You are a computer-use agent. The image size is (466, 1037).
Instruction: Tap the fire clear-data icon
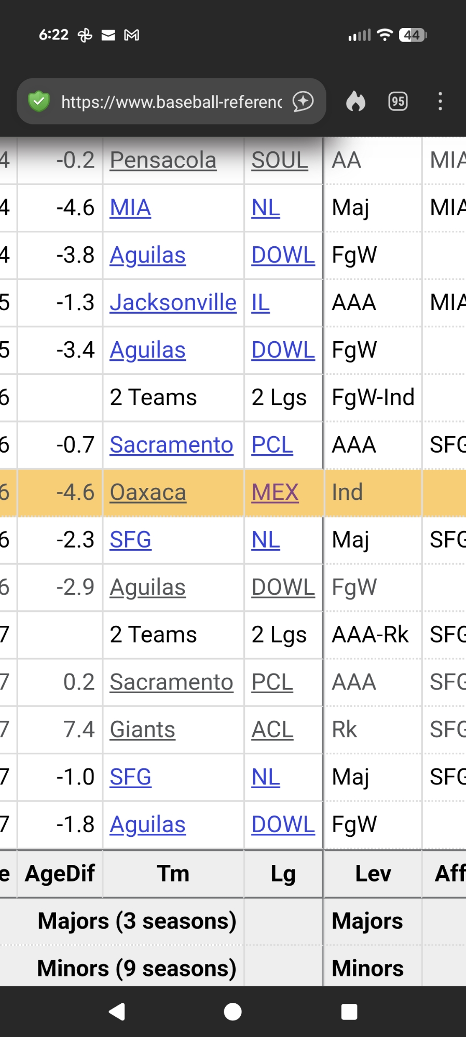(x=356, y=102)
